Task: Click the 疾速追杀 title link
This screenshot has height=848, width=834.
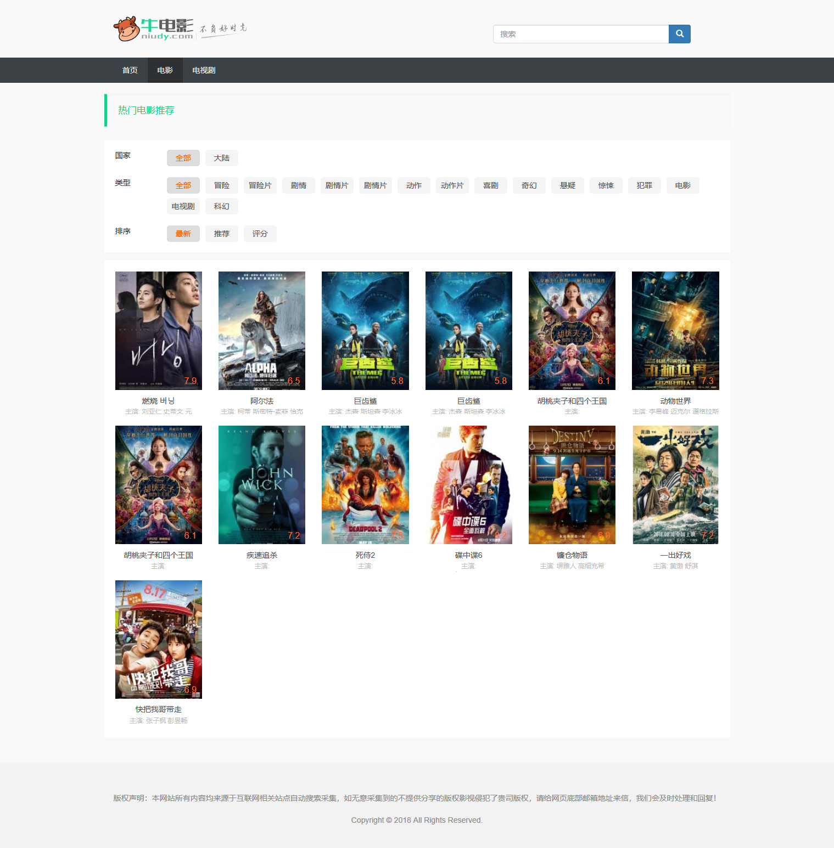Action: [x=262, y=555]
